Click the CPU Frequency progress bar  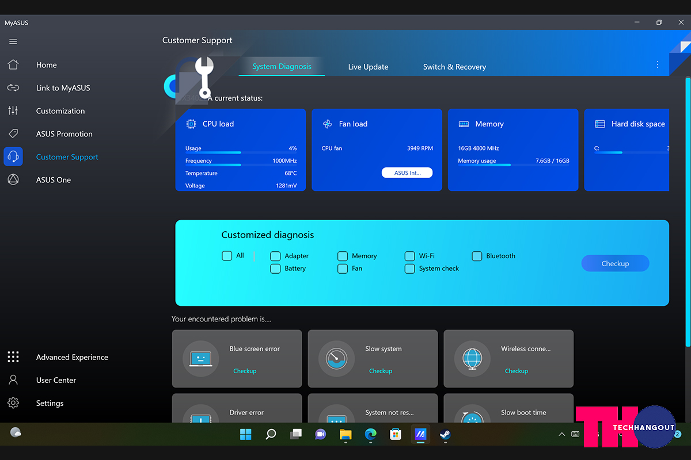(x=241, y=165)
